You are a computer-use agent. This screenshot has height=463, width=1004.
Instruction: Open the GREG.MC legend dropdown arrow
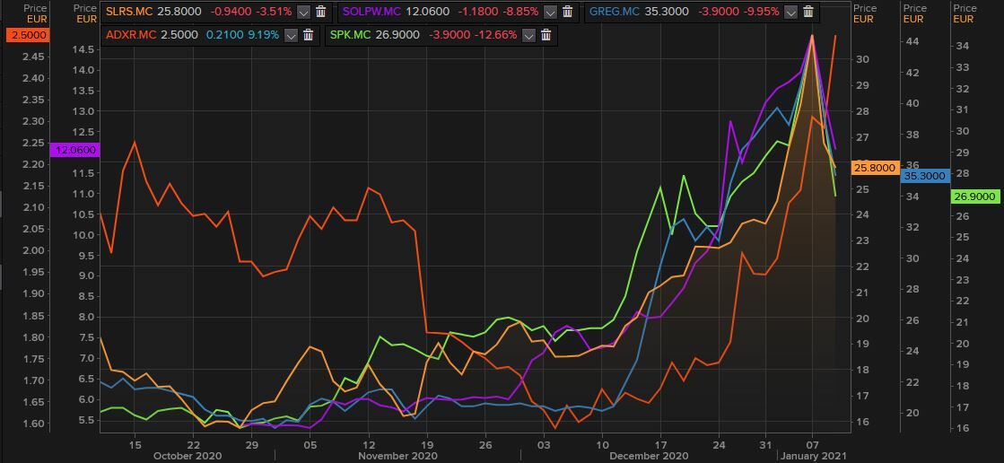coord(790,13)
